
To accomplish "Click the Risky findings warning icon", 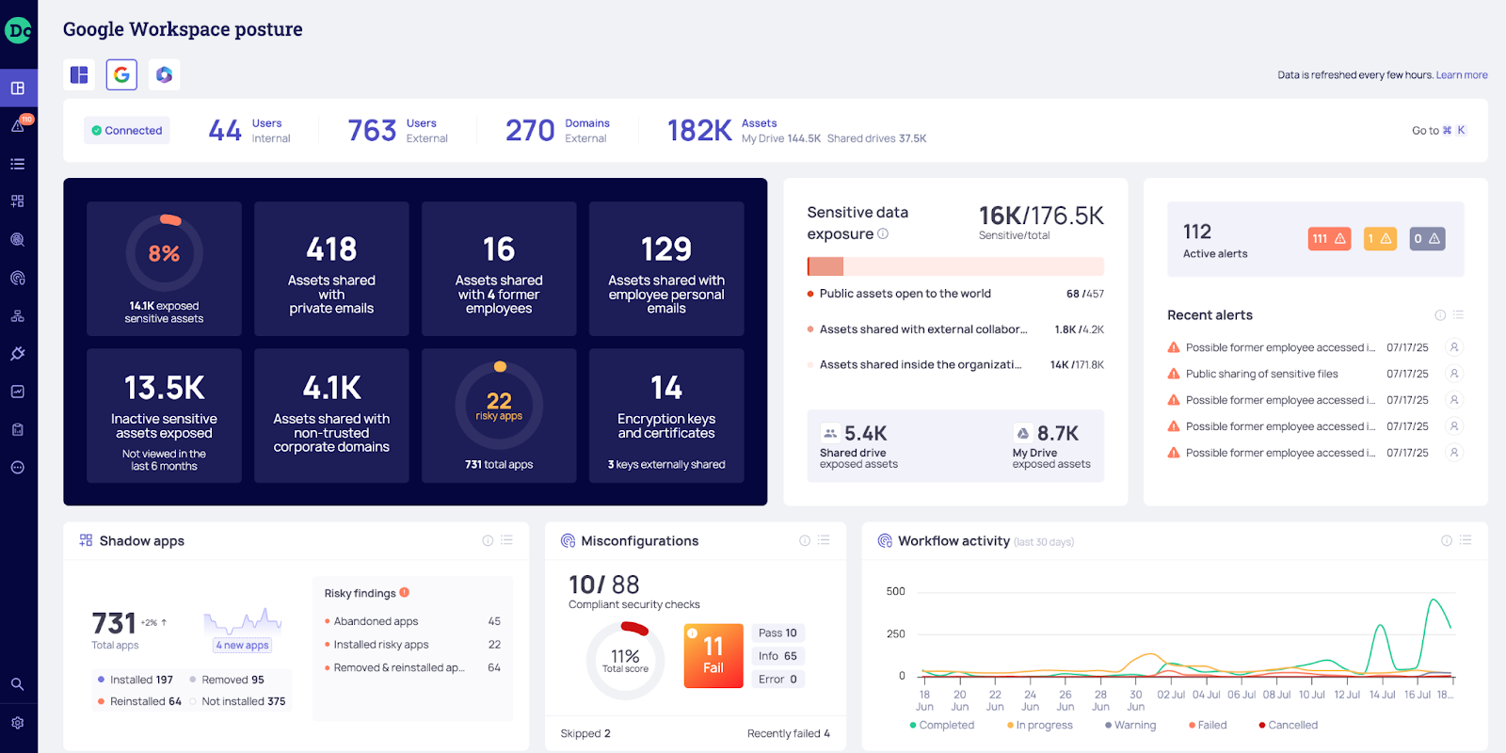I will (405, 592).
